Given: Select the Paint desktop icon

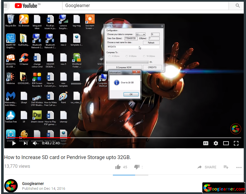Looking at the screenshot, I should (x=63, y=98).
